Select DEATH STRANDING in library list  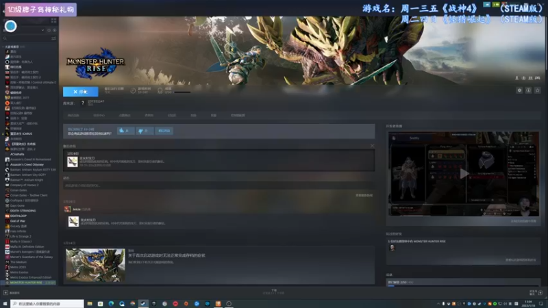(x=23, y=211)
